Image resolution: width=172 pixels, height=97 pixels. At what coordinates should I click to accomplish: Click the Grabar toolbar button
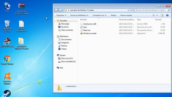(x=113, y=15)
